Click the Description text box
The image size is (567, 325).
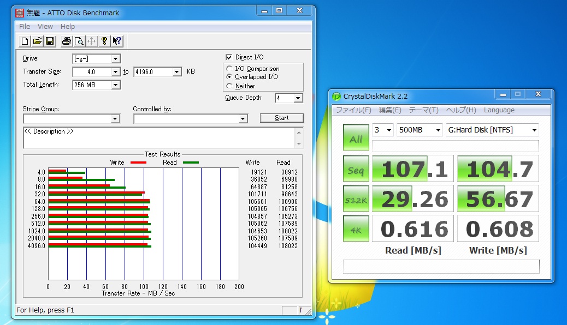[x=159, y=137]
